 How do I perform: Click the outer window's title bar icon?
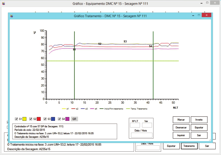point(4,4)
